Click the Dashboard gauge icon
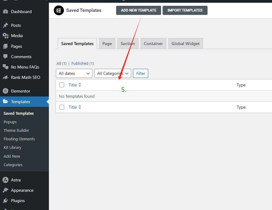272x210 pixels. (6, 12)
